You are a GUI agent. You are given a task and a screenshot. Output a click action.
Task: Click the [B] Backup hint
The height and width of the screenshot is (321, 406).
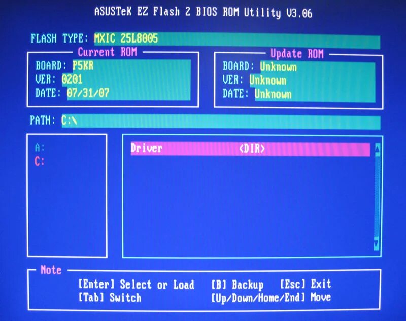click(237, 285)
